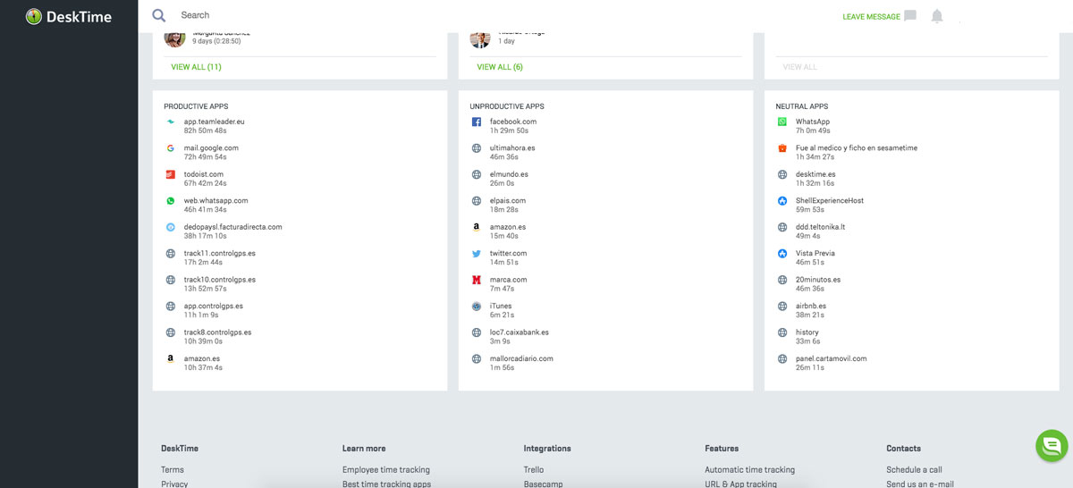1073x488 pixels.
Task: Click the greyed-out View All link
Action: (x=799, y=67)
